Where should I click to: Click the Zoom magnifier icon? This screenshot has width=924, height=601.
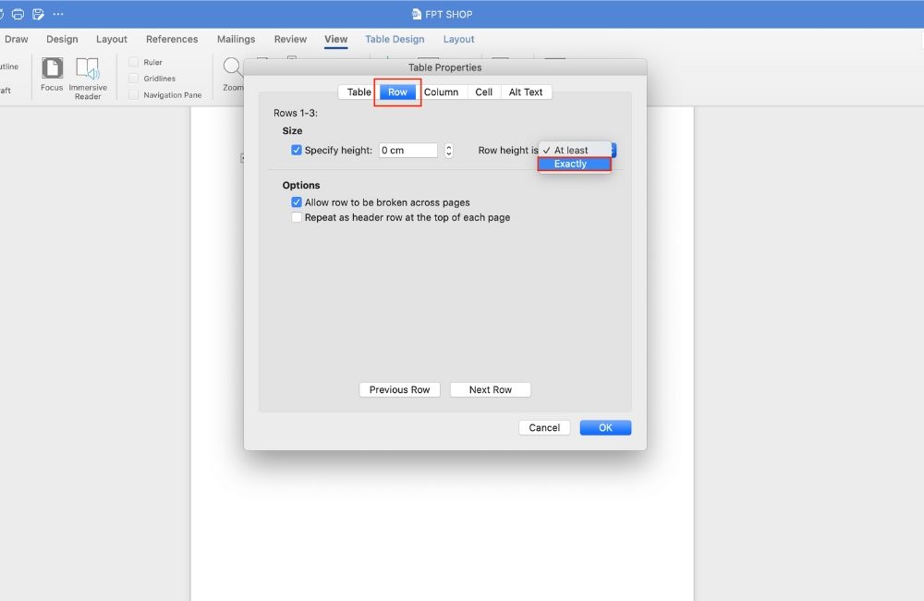(x=233, y=67)
